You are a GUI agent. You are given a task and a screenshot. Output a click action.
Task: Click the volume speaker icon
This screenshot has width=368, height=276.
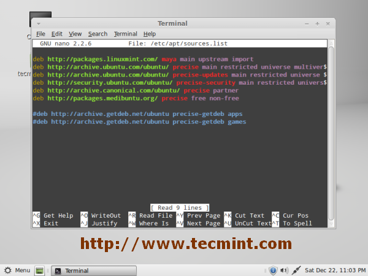pos(284,270)
